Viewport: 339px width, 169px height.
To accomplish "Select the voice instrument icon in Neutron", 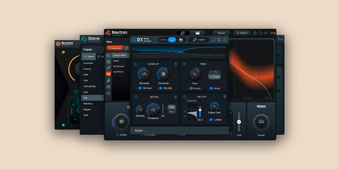I will pos(108,93).
